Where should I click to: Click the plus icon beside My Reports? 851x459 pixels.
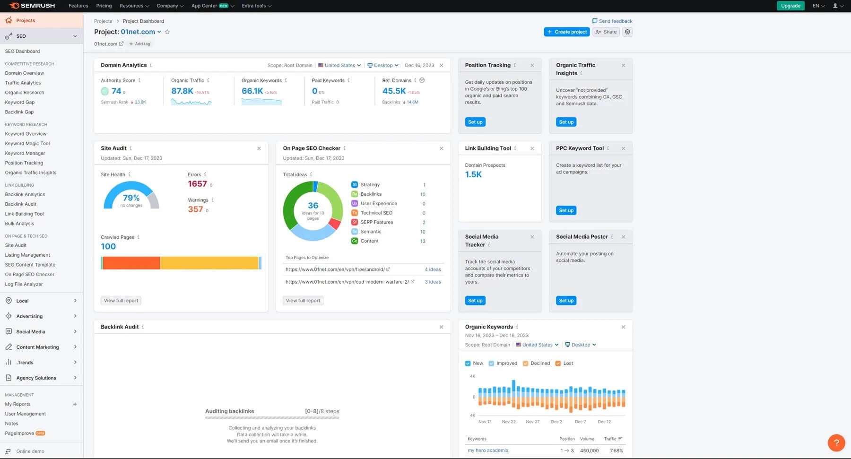(75, 404)
